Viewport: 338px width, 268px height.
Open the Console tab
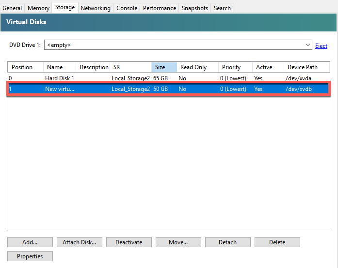(127, 8)
